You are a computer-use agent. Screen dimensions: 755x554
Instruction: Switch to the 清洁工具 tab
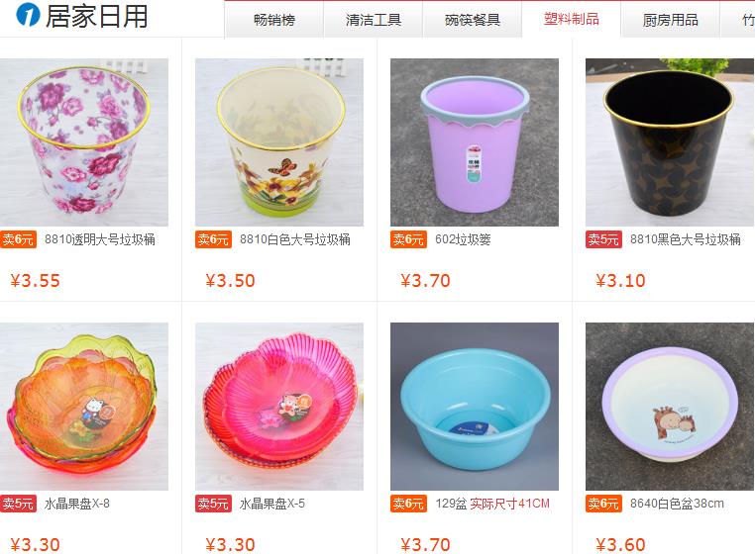click(374, 20)
